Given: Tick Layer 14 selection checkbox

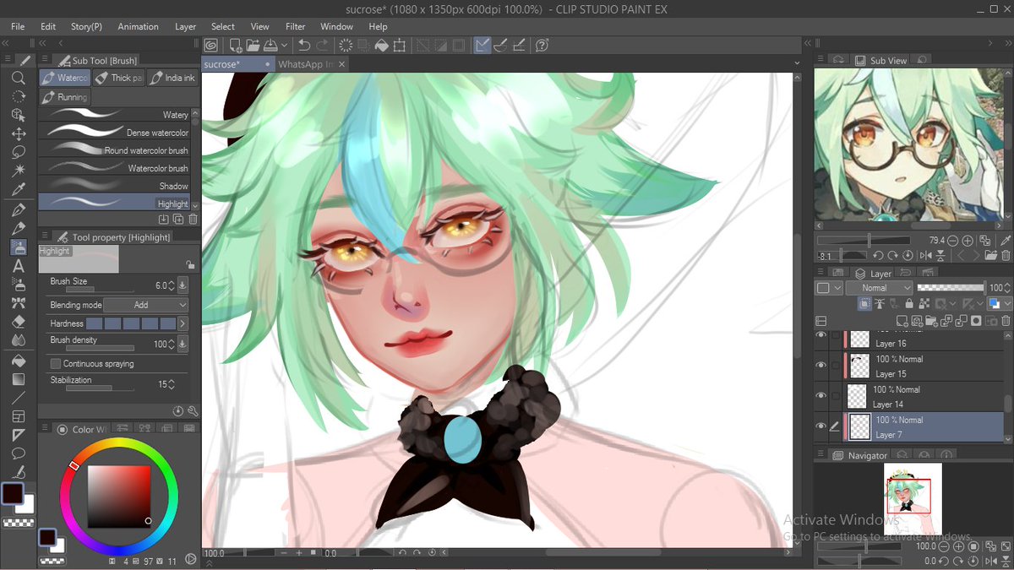Looking at the screenshot, I should click(x=836, y=396).
